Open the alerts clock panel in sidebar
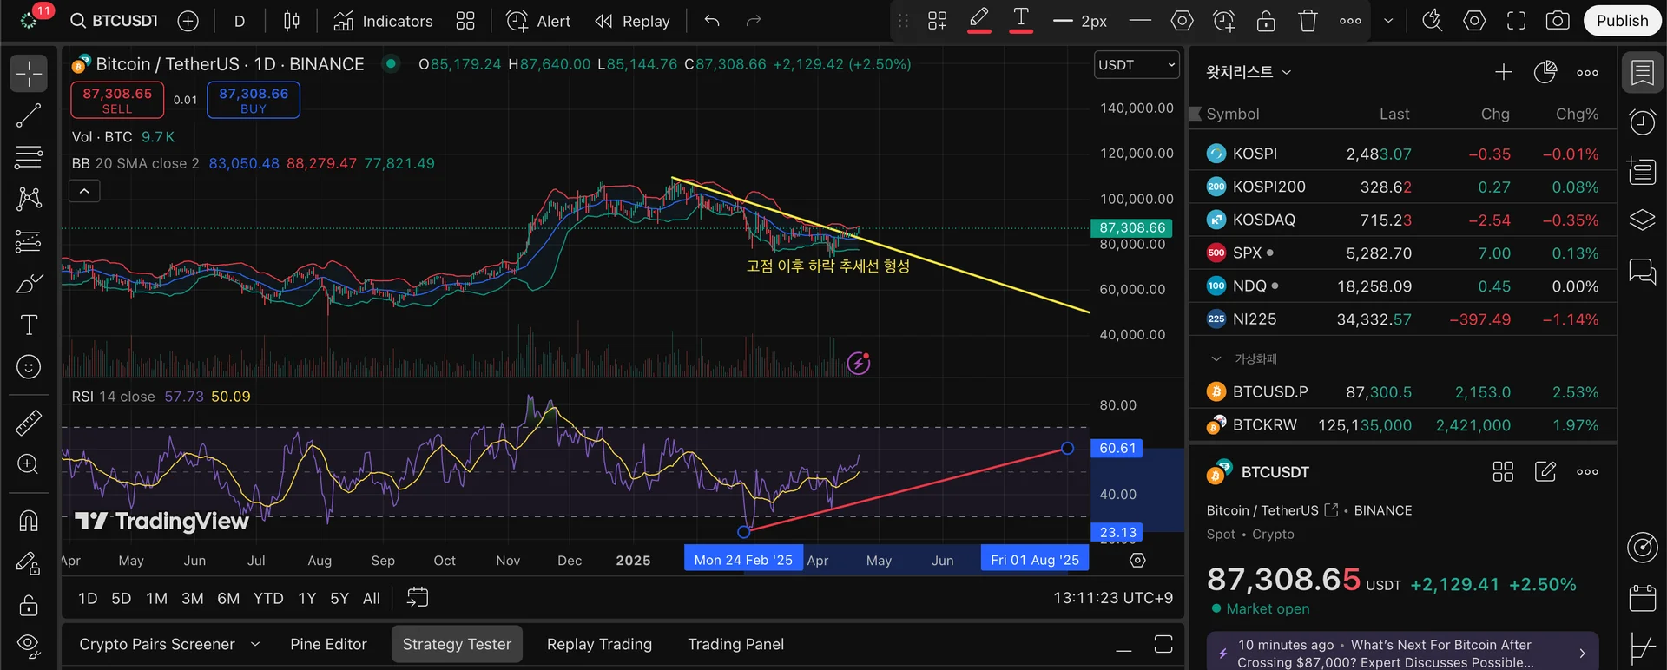This screenshot has width=1667, height=670. (x=1642, y=122)
